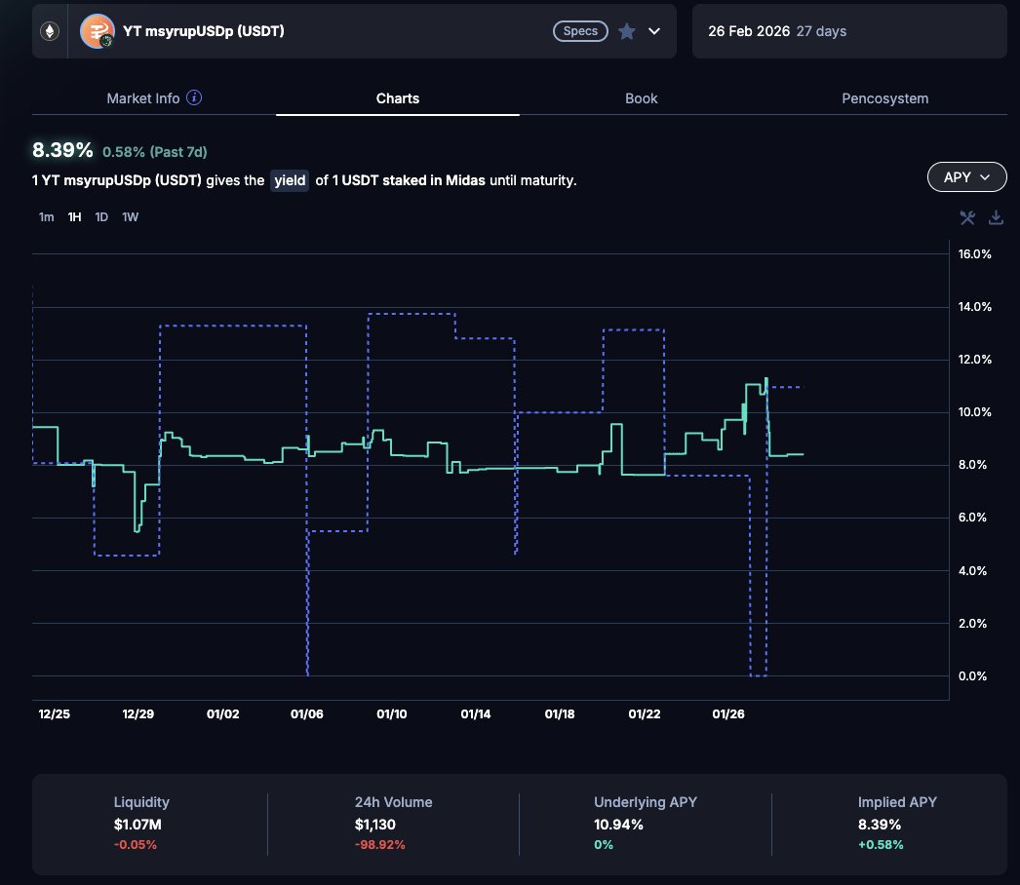Open the APY chart type dropdown
The width and height of the screenshot is (1020, 885).
966,176
